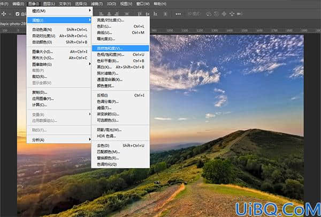Open the 窗口(W) menu
Image resolution: width=321 pixels, height=217 pixels.
tap(143, 4)
